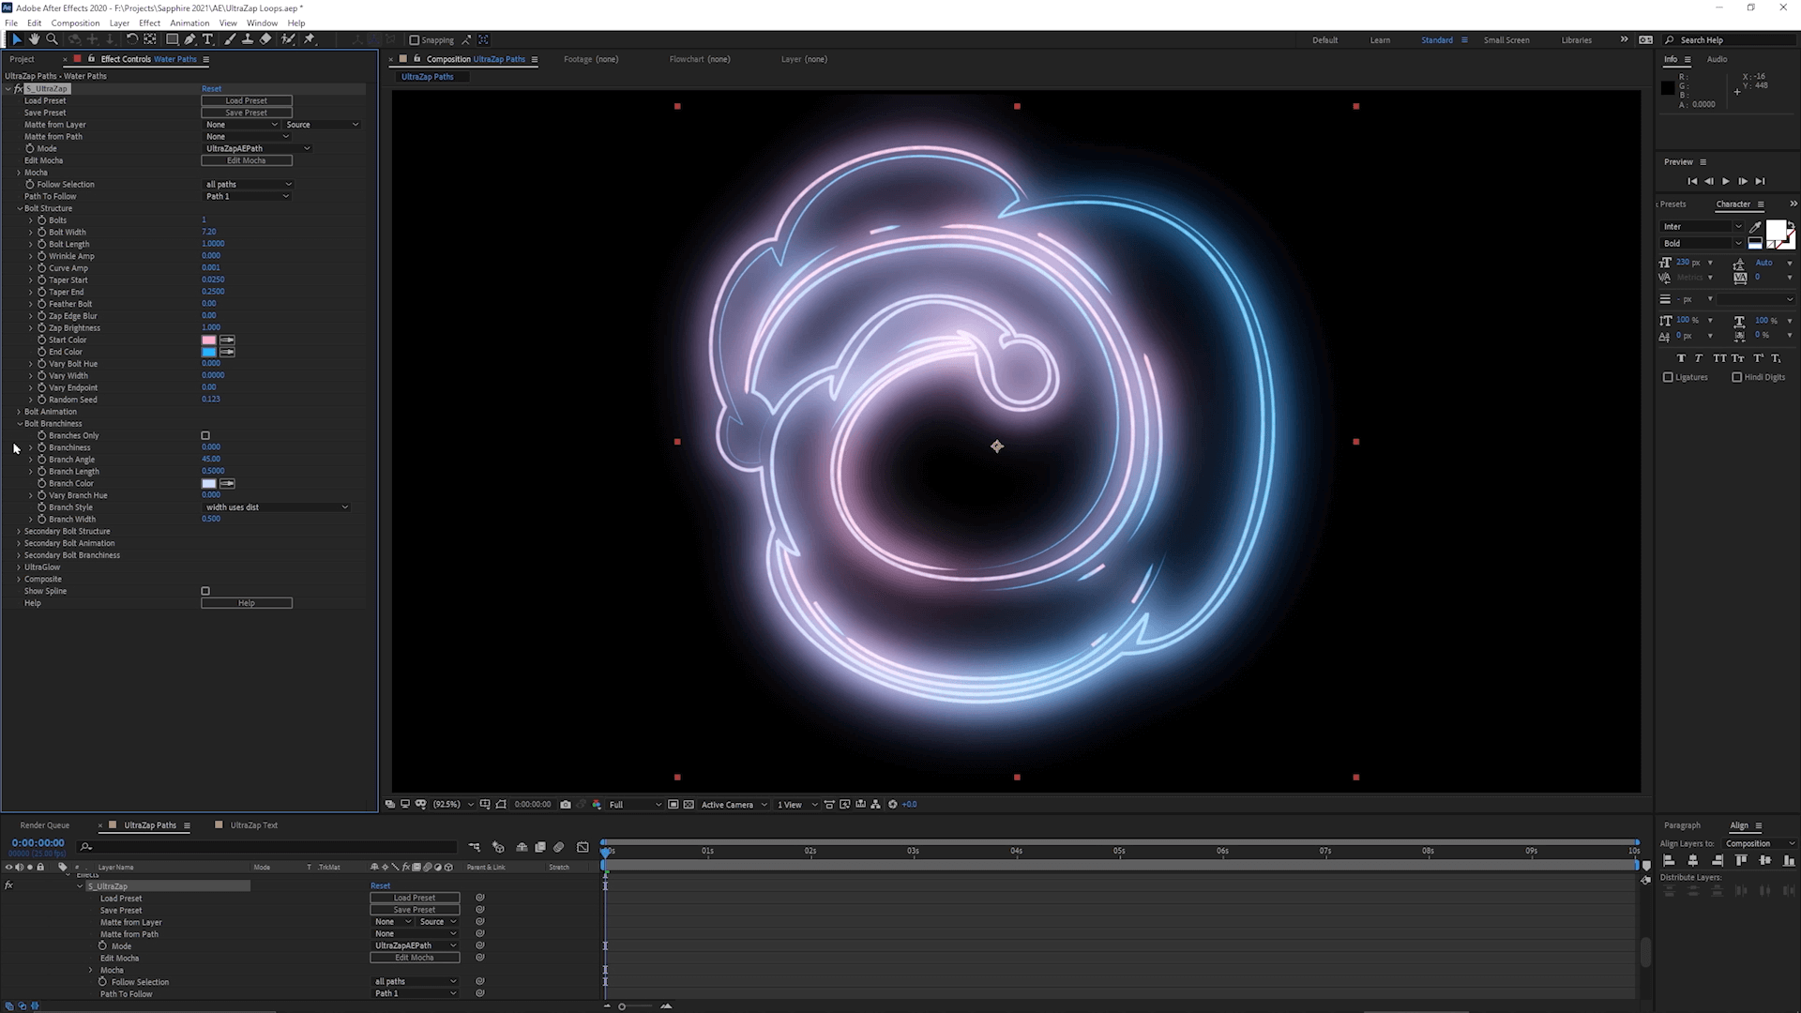Select the Pen tool

coord(190,39)
